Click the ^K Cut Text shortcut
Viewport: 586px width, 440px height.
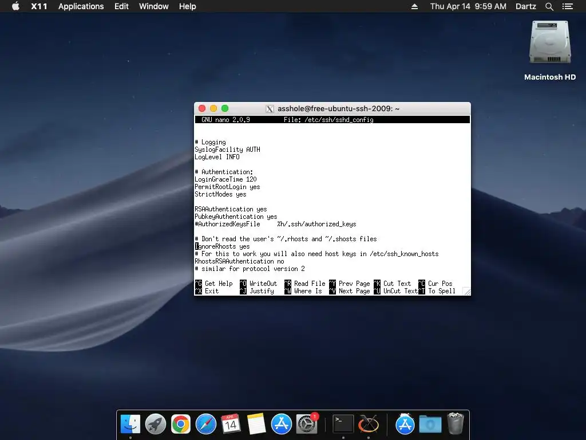[393, 284]
